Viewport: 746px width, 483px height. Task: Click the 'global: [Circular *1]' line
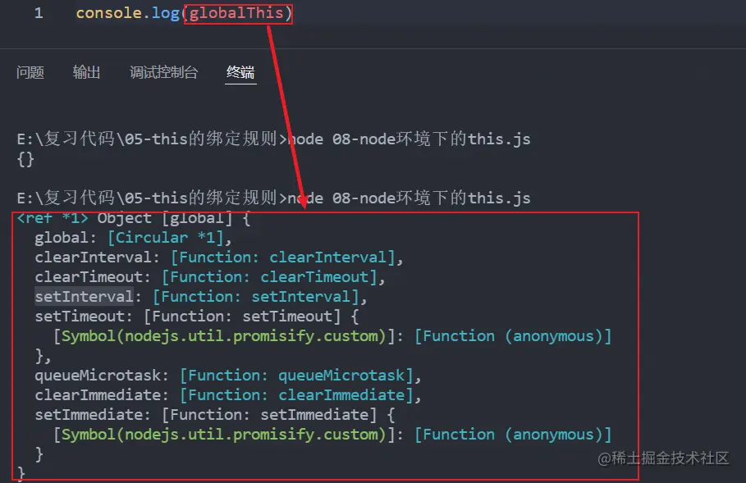point(133,238)
